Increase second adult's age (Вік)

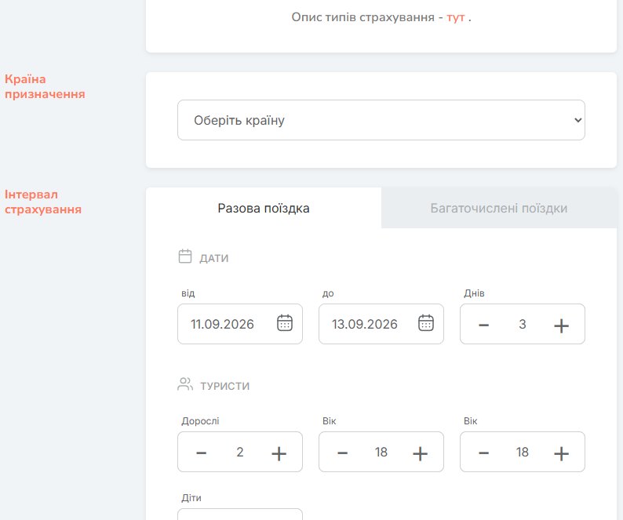click(561, 453)
